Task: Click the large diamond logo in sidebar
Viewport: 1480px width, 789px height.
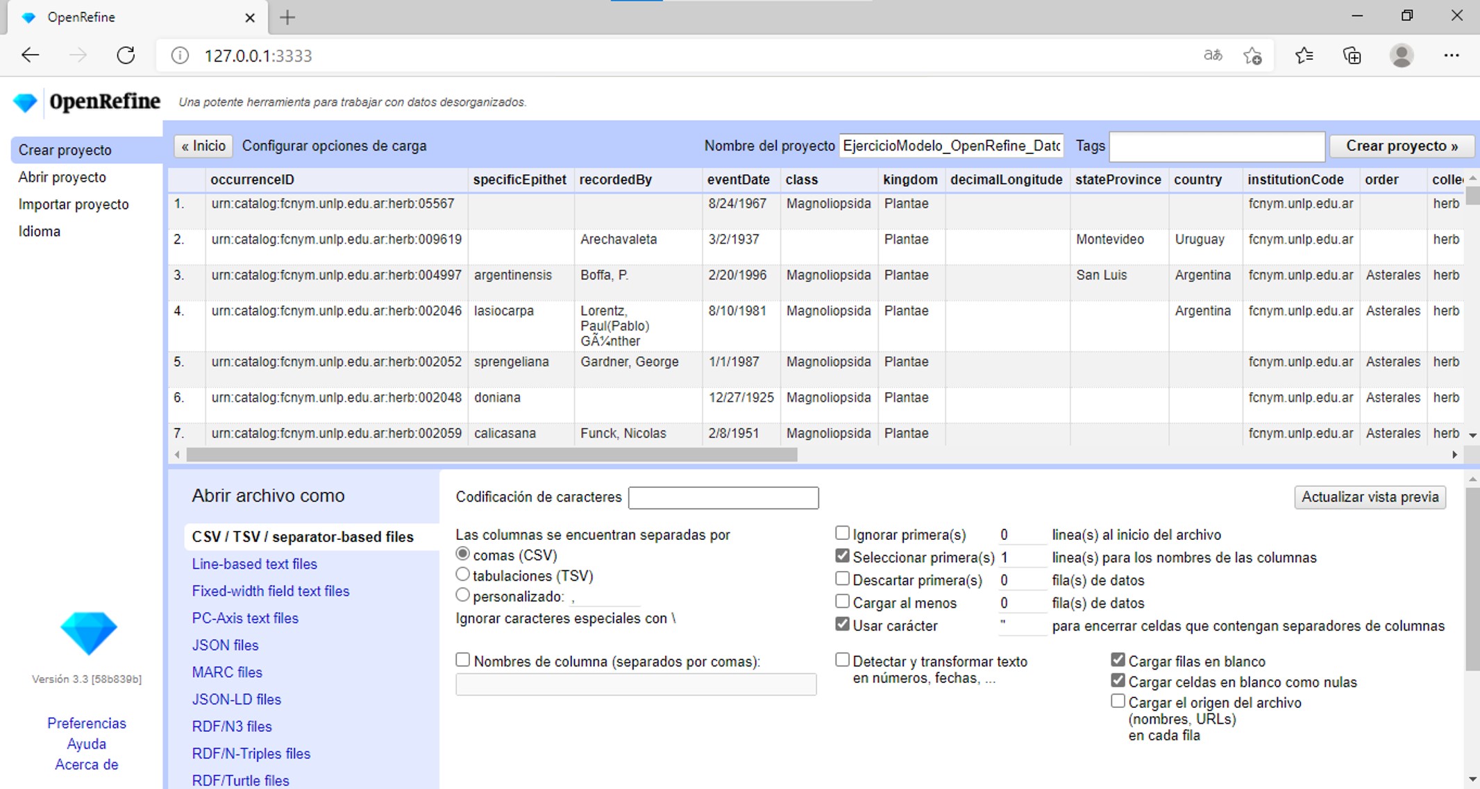Action: coord(88,633)
